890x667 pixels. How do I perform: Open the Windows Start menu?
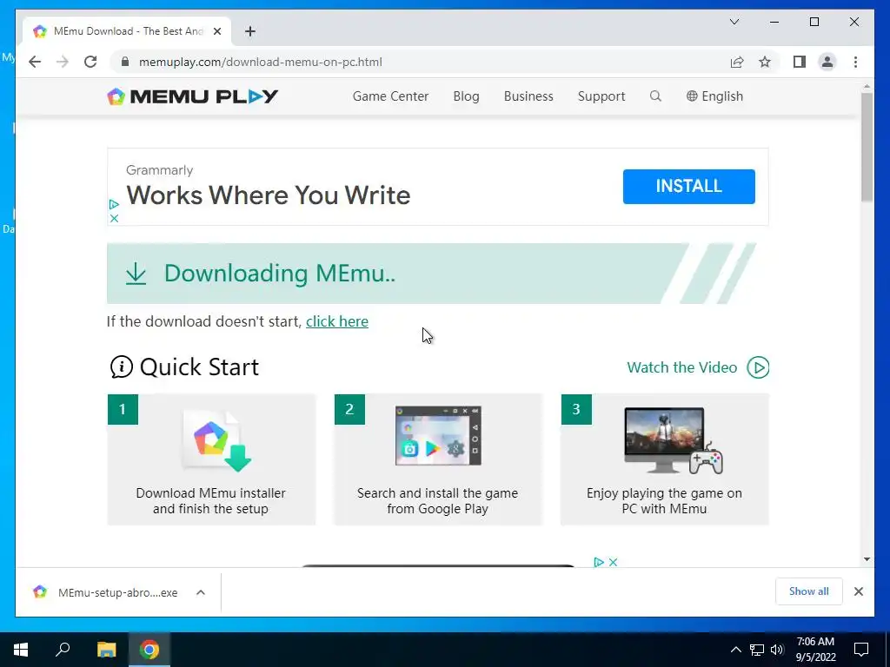pyautogui.click(x=21, y=650)
